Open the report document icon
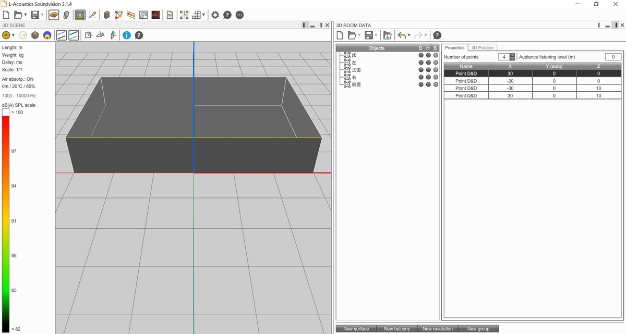 [170, 15]
